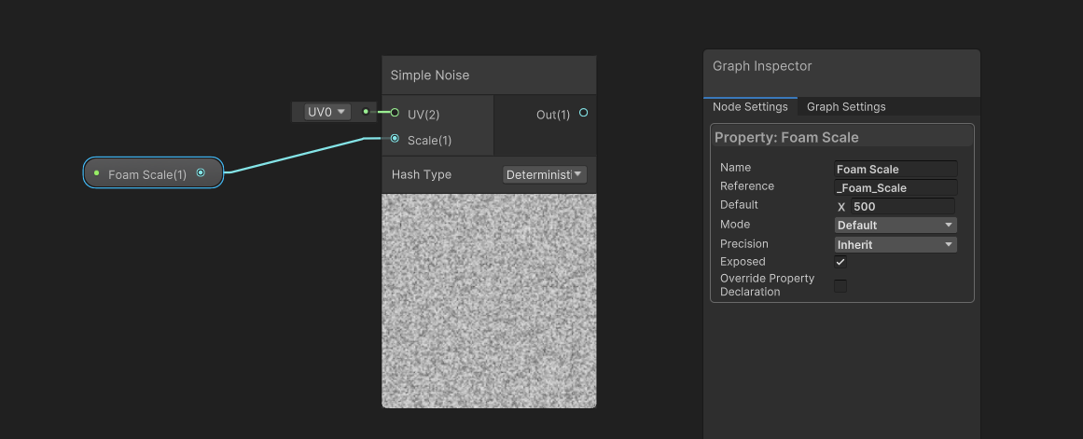Open the Precision dropdown set to Inherit
The width and height of the screenshot is (1083, 439).
895,244
